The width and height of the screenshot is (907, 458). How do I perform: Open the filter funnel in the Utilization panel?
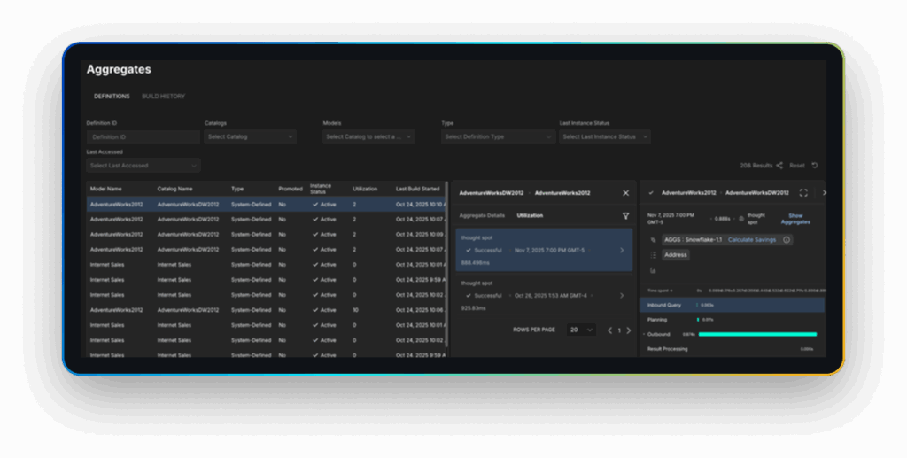tap(625, 215)
